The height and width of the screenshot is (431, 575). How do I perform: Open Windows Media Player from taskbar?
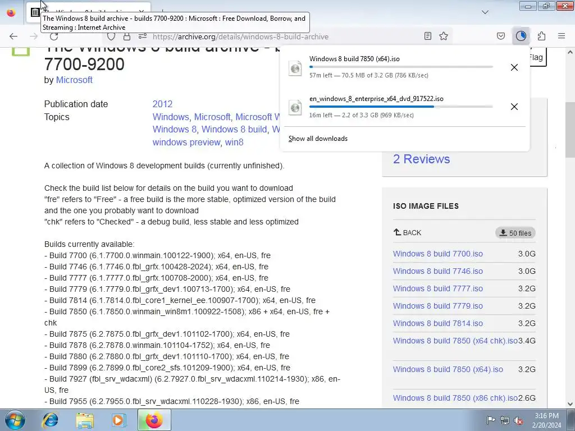(118, 420)
